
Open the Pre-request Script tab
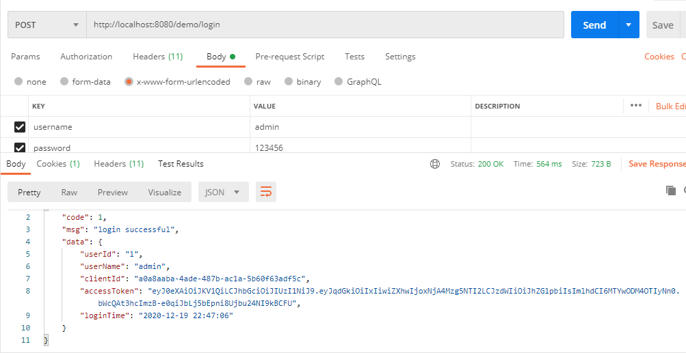tap(289, 57)
